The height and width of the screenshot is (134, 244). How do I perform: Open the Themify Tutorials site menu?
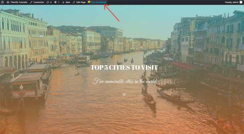pos(17,2)
